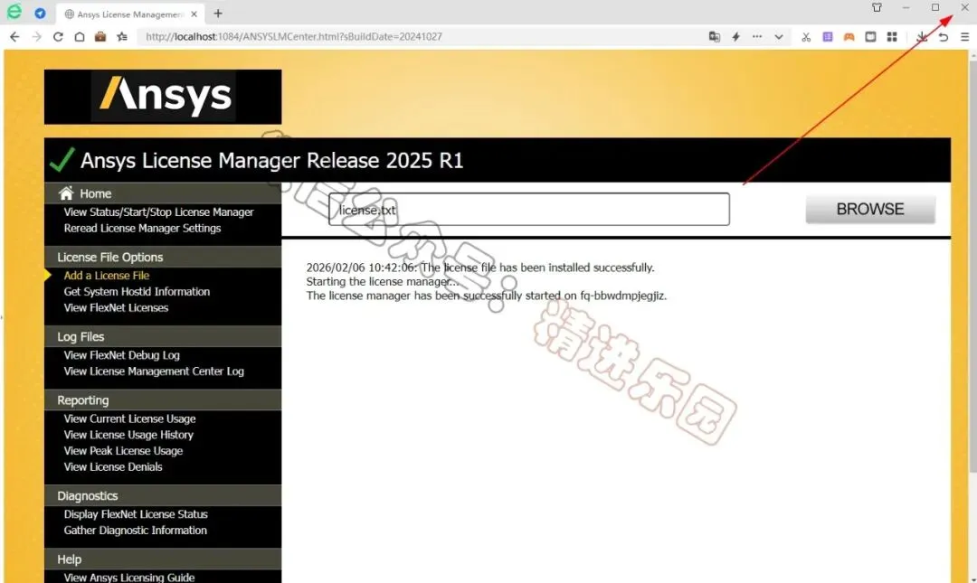Minimize the browser window

click(906, 7)
